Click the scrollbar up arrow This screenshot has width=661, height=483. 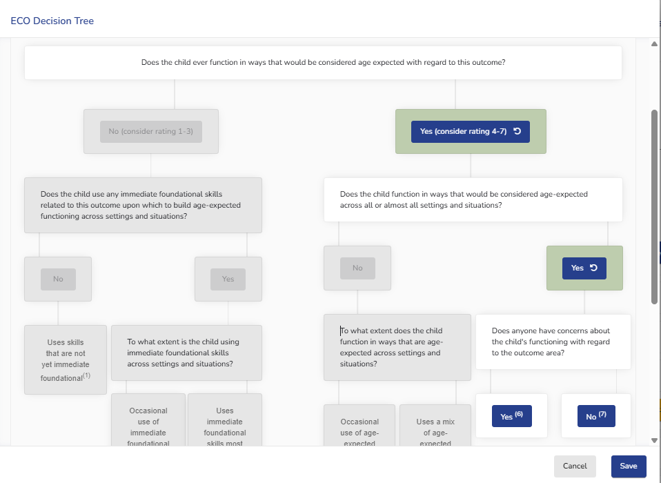pyautogui.click(x=654, y=45)
